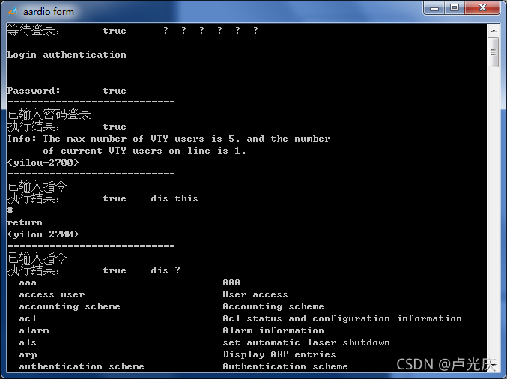Click 'Acl status and configuration information' text
507x379 pixels.
[342, 318]
